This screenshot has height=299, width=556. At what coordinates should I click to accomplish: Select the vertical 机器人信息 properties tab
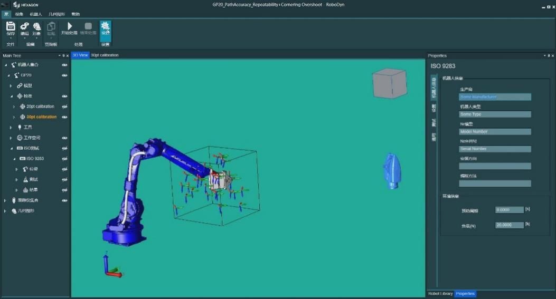434,88
